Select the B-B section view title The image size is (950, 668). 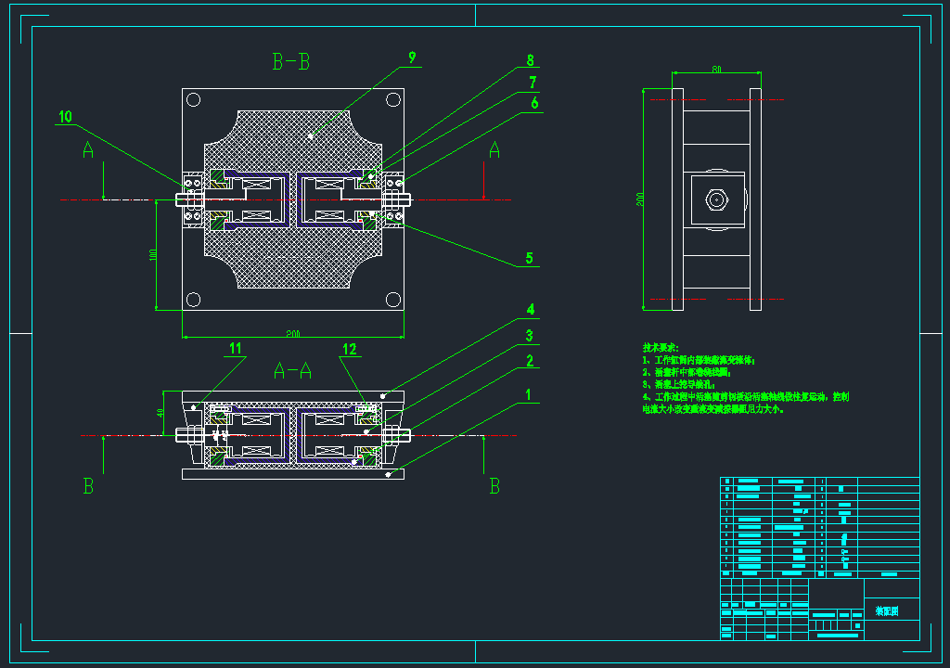point(291,62)
